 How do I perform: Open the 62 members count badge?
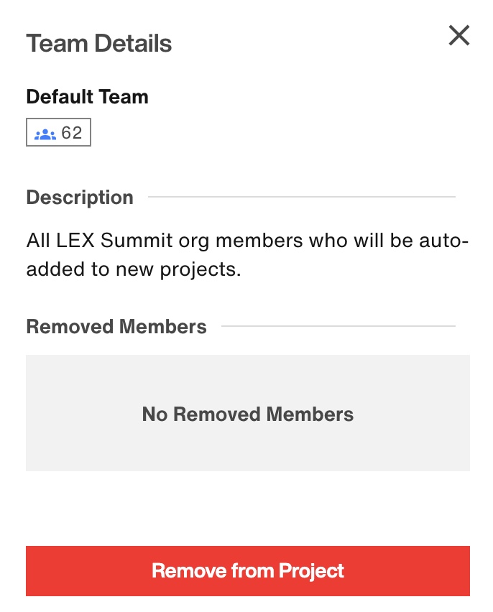[59, 132]
